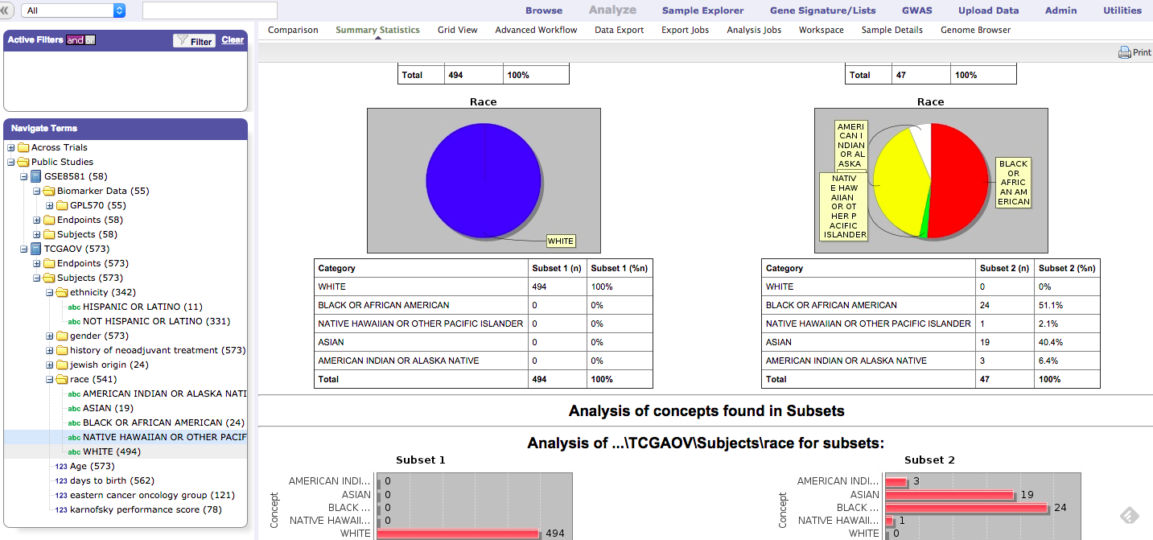Viewport: 1153px width, 540px height.
Task: Click the Public Studies folder icon
Action: tap(23, 162)
